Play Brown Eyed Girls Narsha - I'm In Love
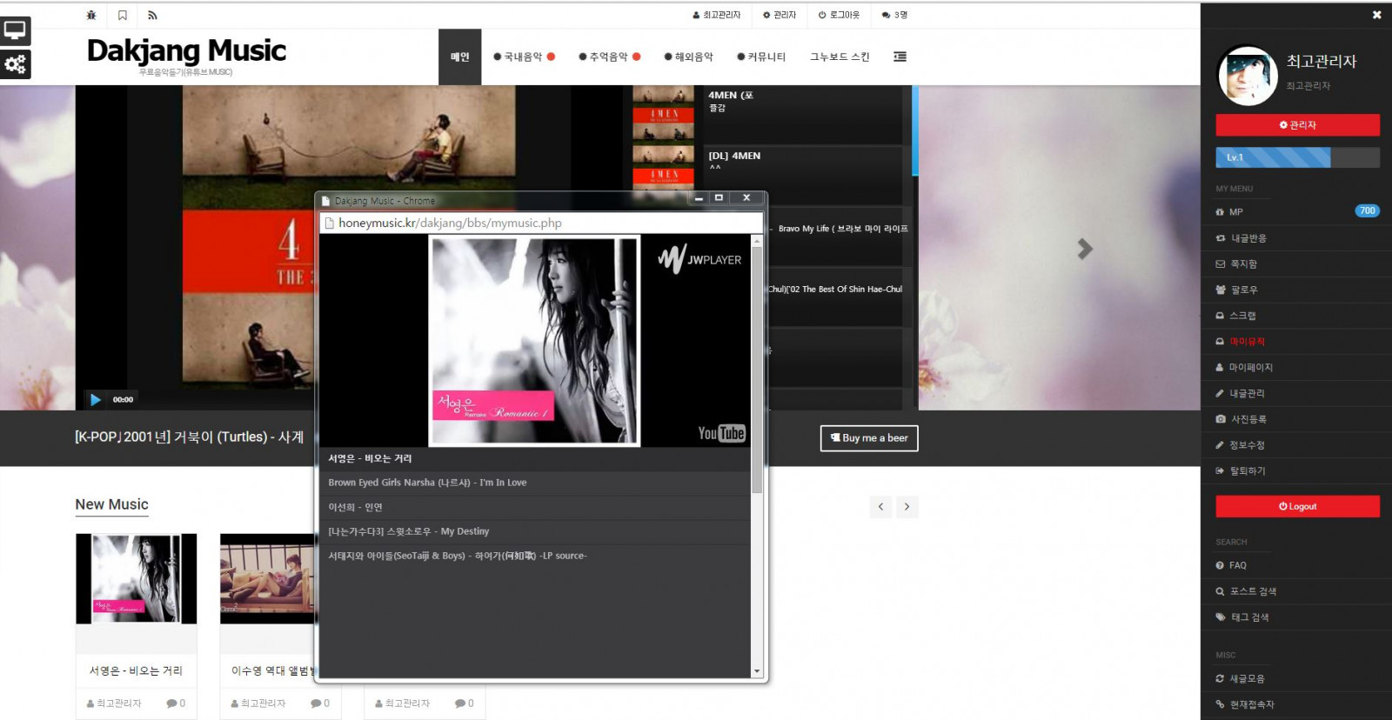The image size is (1392, 720). pos(535,483)
